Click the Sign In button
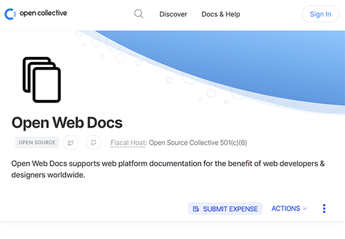The width and height of the screenshot is (345, 239). (x=320, y=14)
